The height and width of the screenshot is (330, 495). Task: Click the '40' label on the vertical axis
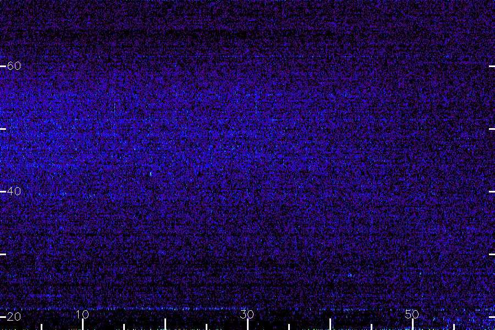14,191
